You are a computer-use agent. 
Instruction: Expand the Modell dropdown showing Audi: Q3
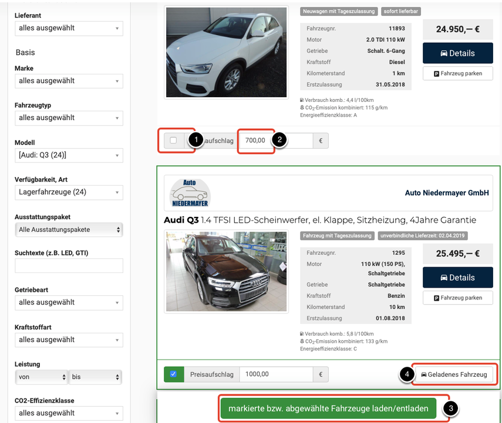pyautogui.click(x=69, y=155)
